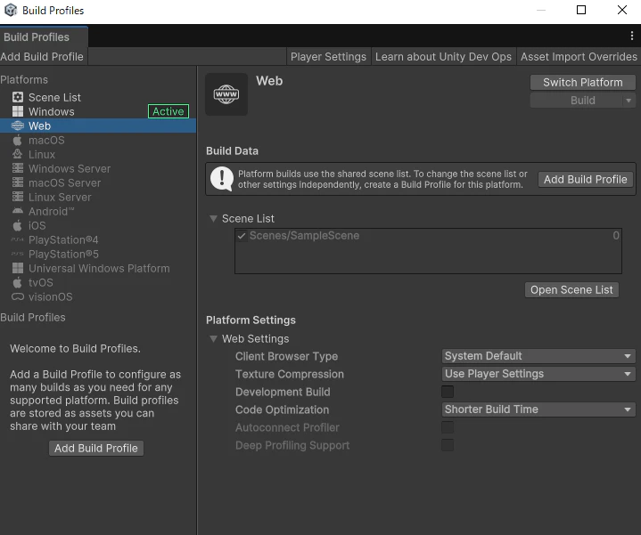Image resolution: width=641 pixels, height=535 pixels.
Task: Click the Linux Server icon
Action: click(18, 197)
